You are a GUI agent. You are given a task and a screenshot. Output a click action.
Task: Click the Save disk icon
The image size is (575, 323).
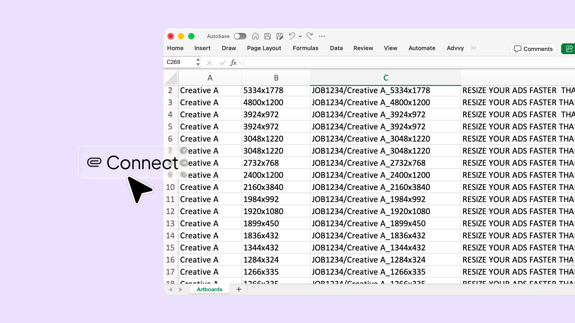pyautogui.click(x=267, y=36)
